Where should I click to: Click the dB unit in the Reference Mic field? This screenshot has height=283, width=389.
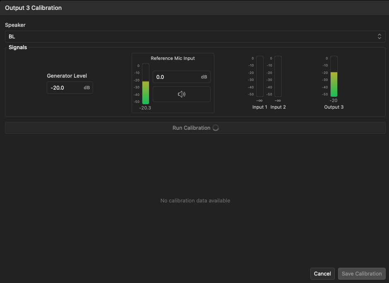pos(204,77)
